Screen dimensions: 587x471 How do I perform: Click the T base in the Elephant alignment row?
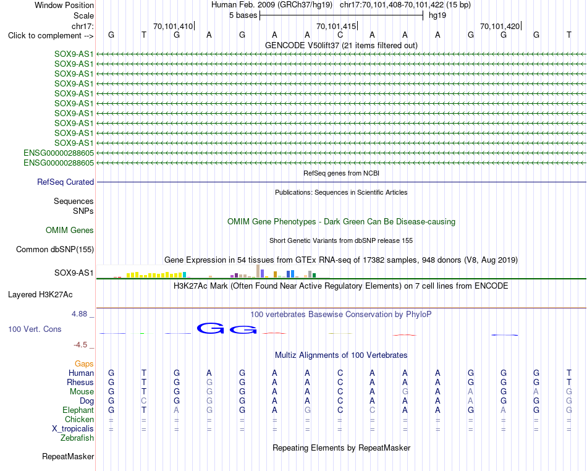(144, 410)
